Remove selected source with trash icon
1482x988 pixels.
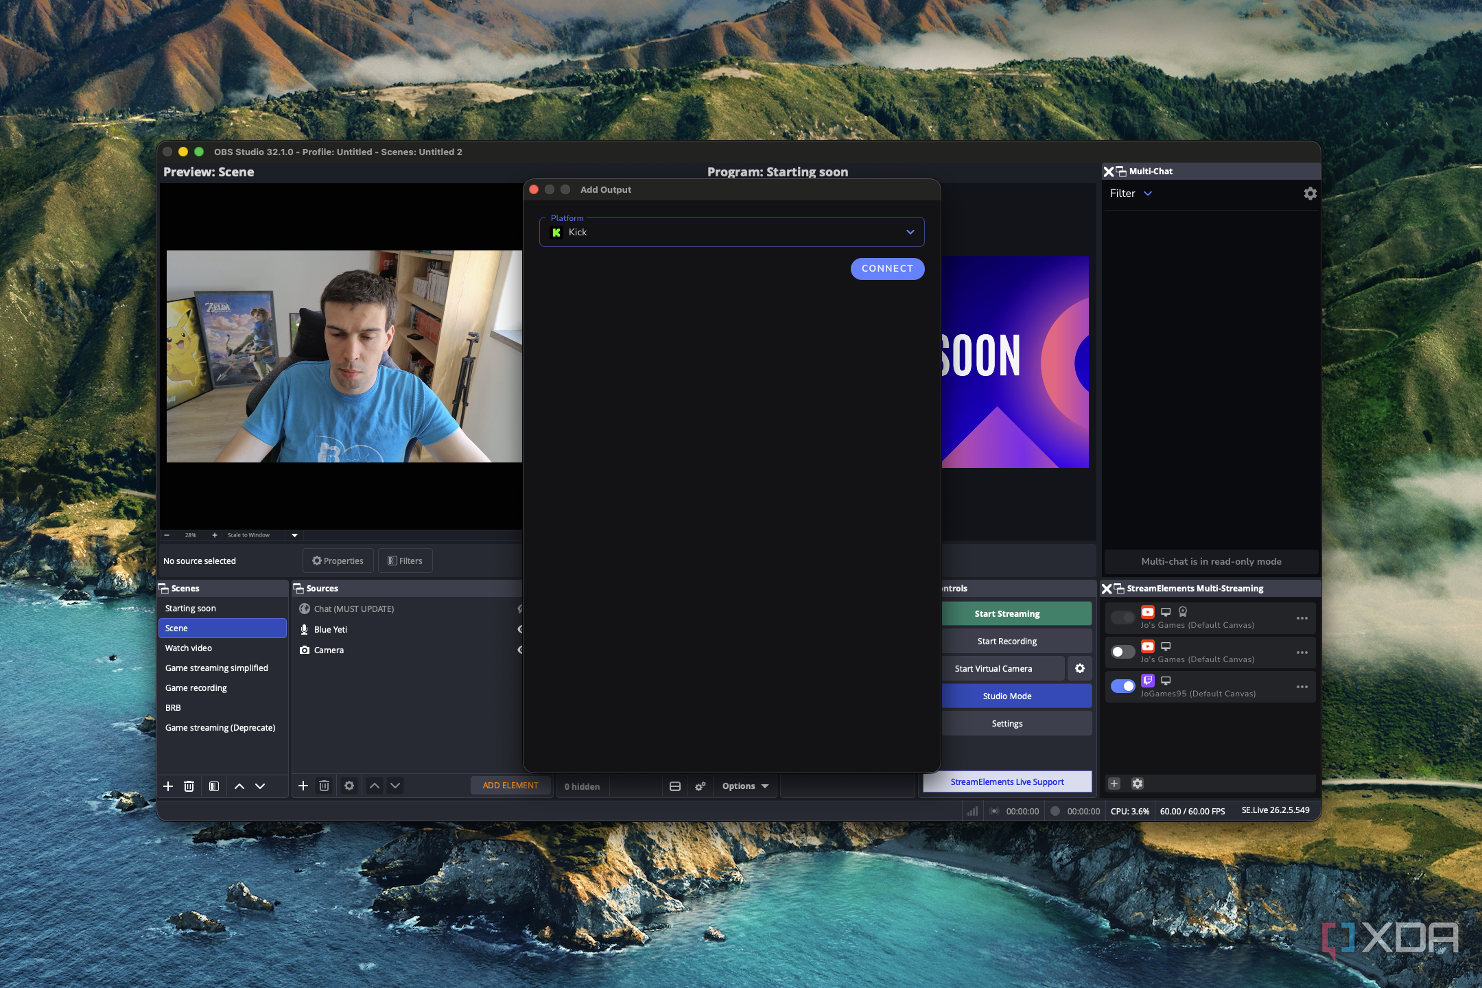tap(325, 786)
